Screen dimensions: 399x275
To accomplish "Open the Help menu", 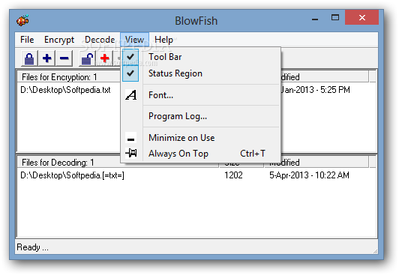I will (163, 40).
